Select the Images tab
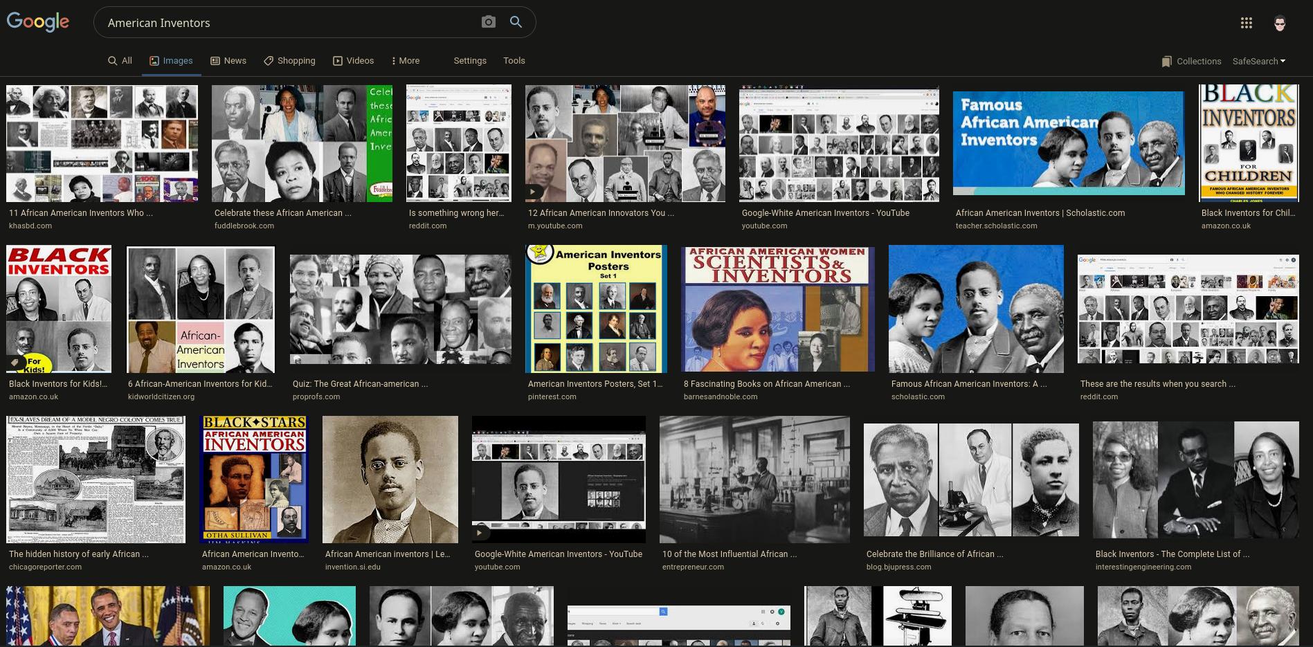Viewport: 1313px width, 647px height. point(171,61)
